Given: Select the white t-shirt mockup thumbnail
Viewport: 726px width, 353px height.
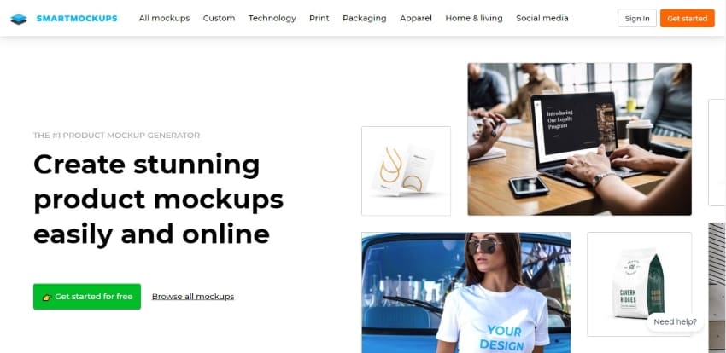Looking at the screenshot, I should point(466,292).
